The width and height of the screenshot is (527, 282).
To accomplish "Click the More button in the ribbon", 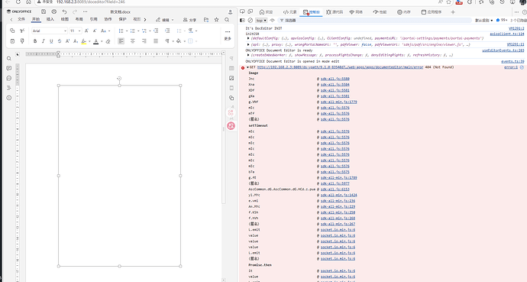I will tap(228, 35).
